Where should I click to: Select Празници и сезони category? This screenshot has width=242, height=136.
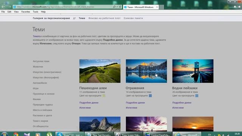coord(44,94)
